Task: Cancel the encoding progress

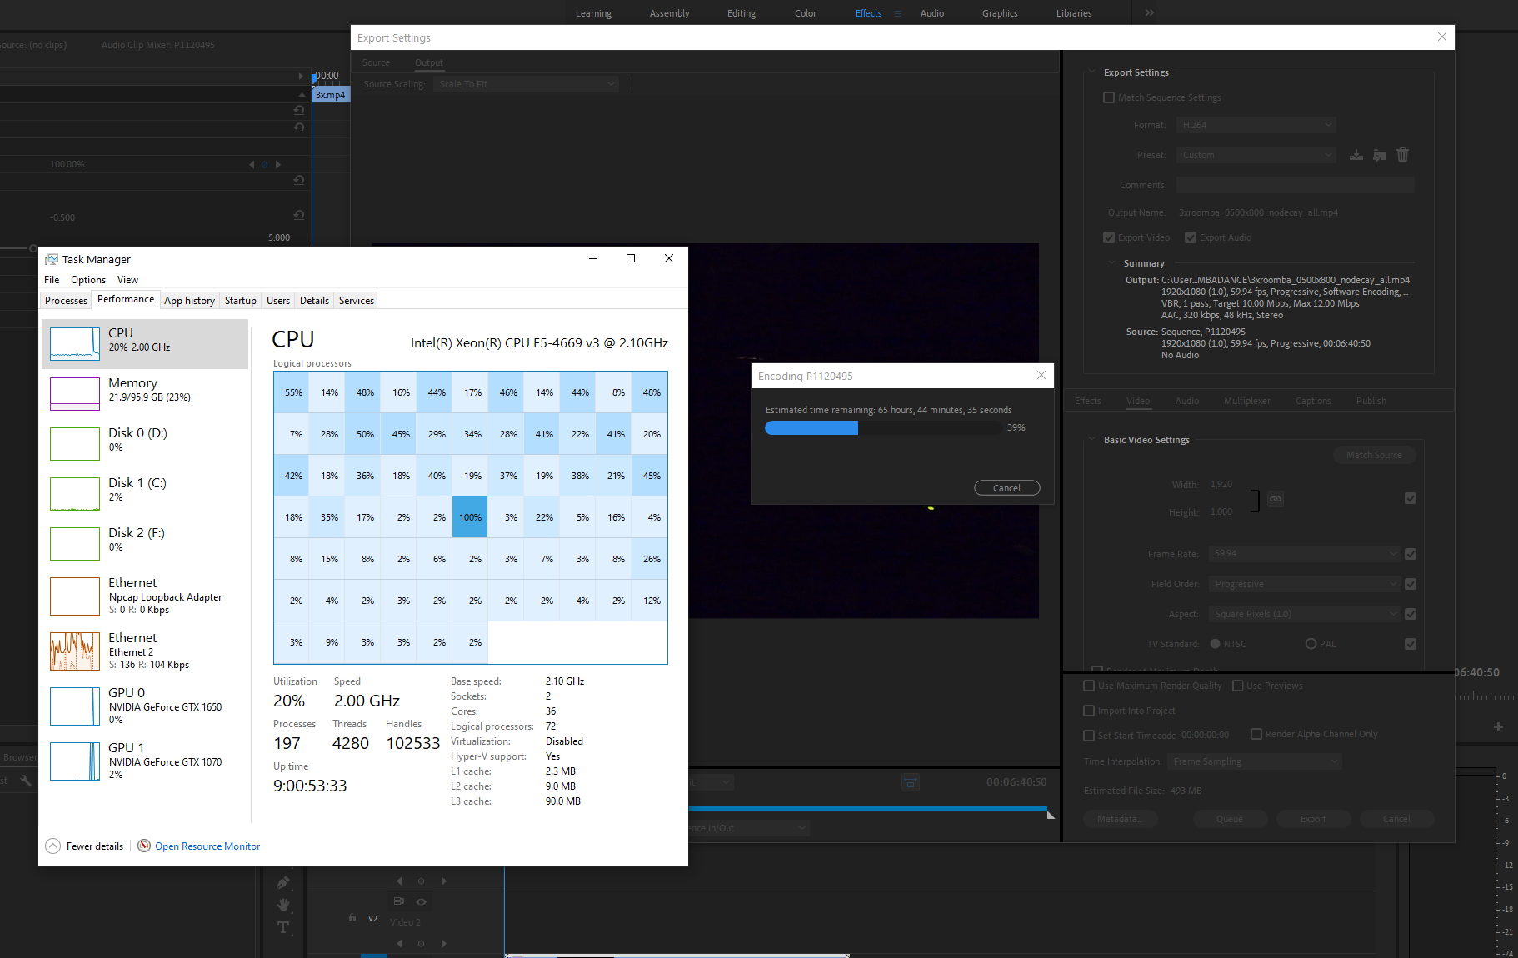Action: (1006, 488)
